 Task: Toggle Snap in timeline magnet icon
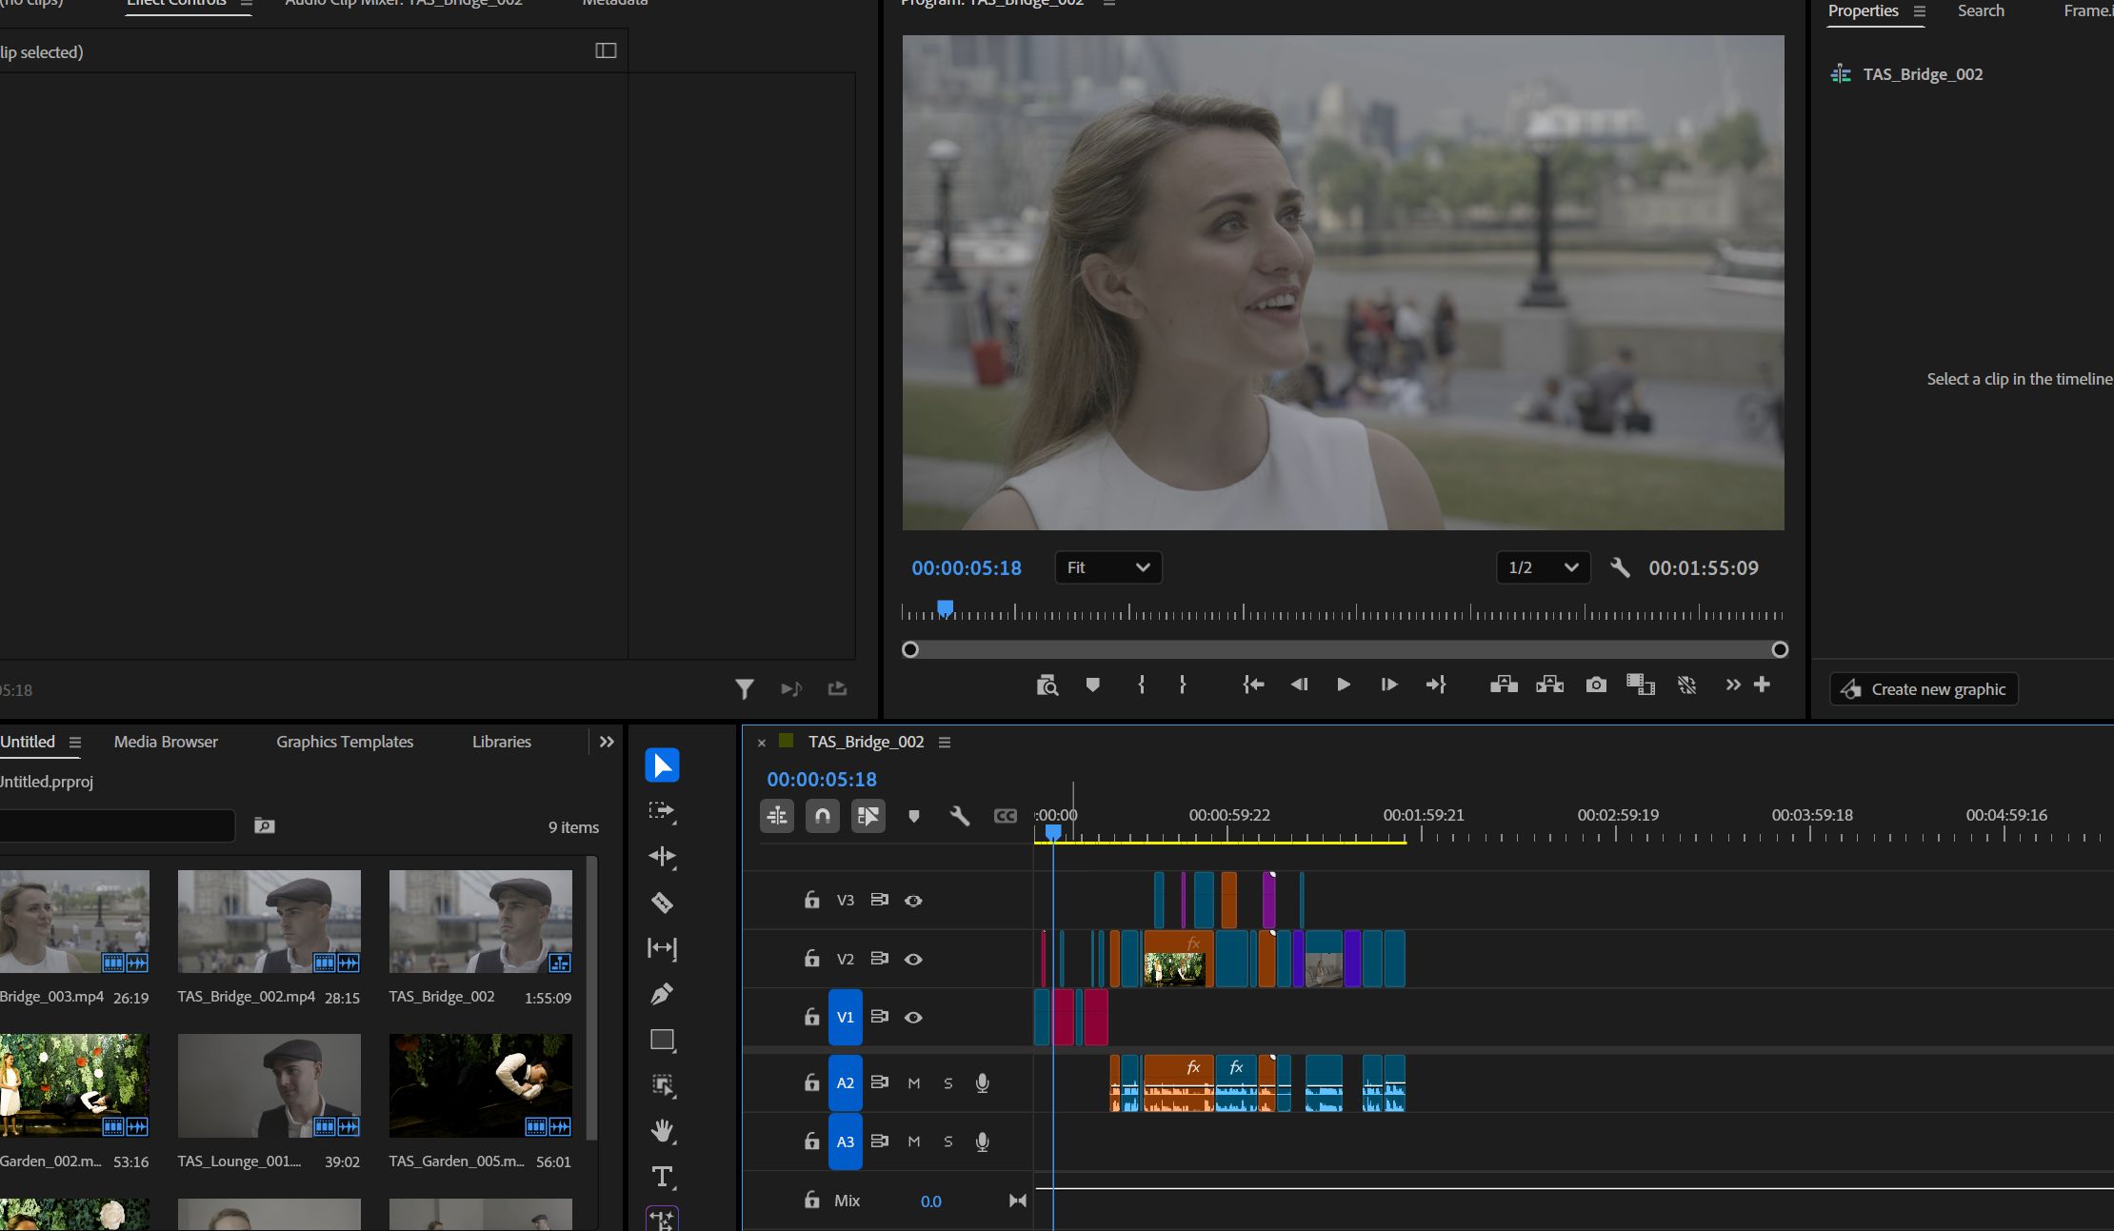coord(823,816)
